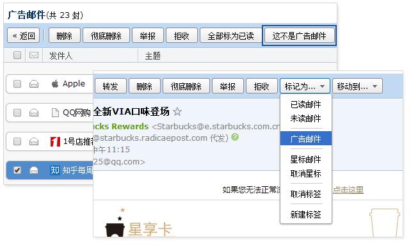Click the 全新VIA口味登场 subject title
The image size is (411, 247).
tap(131, 111)
